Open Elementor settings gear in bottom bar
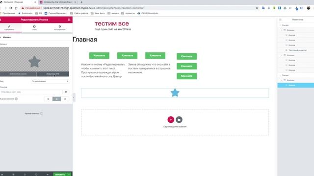The width and height of the screenshot is (314, 176). pos(2,175)
